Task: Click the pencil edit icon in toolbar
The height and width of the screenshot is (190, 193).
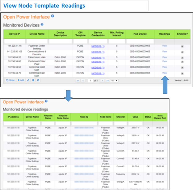Action: pyautogui.click(x=28, y=80)
